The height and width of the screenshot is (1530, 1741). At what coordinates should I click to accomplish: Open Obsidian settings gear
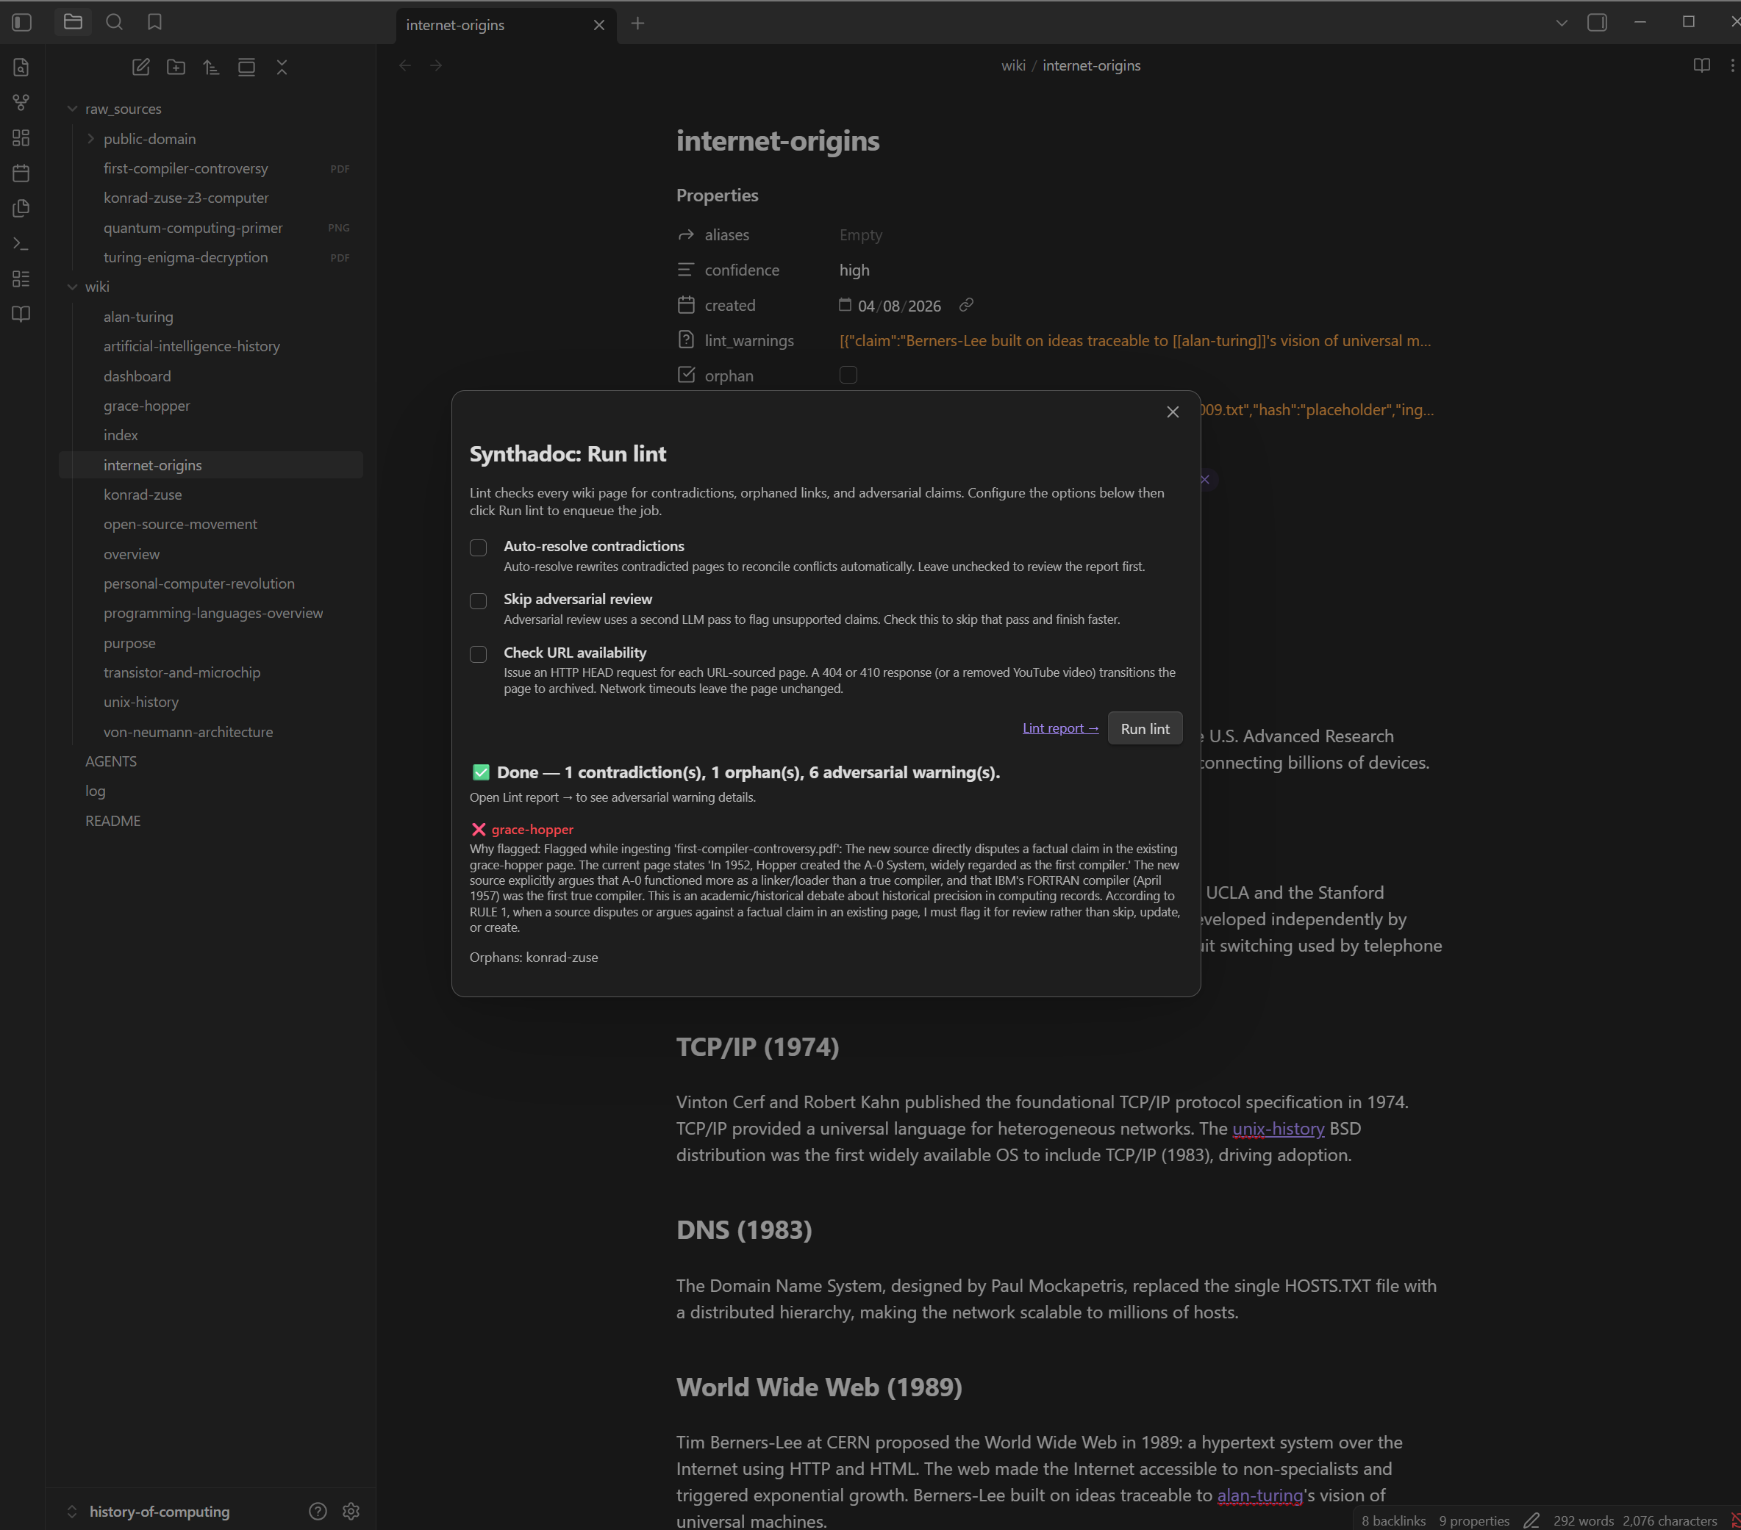tap(351, 1512)
